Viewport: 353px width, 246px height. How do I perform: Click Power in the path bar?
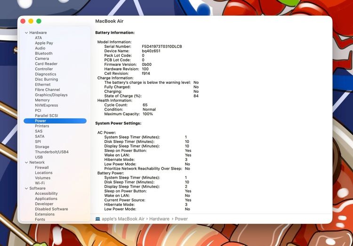181,219
